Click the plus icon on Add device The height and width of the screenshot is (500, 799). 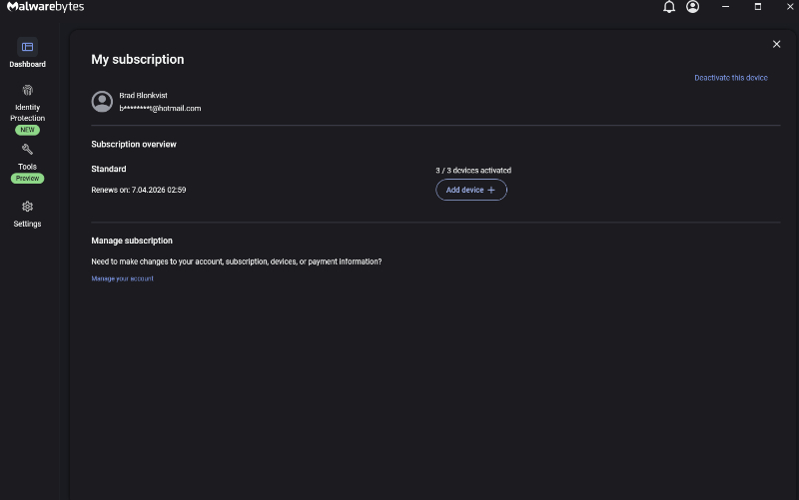[x=491, y=190]
